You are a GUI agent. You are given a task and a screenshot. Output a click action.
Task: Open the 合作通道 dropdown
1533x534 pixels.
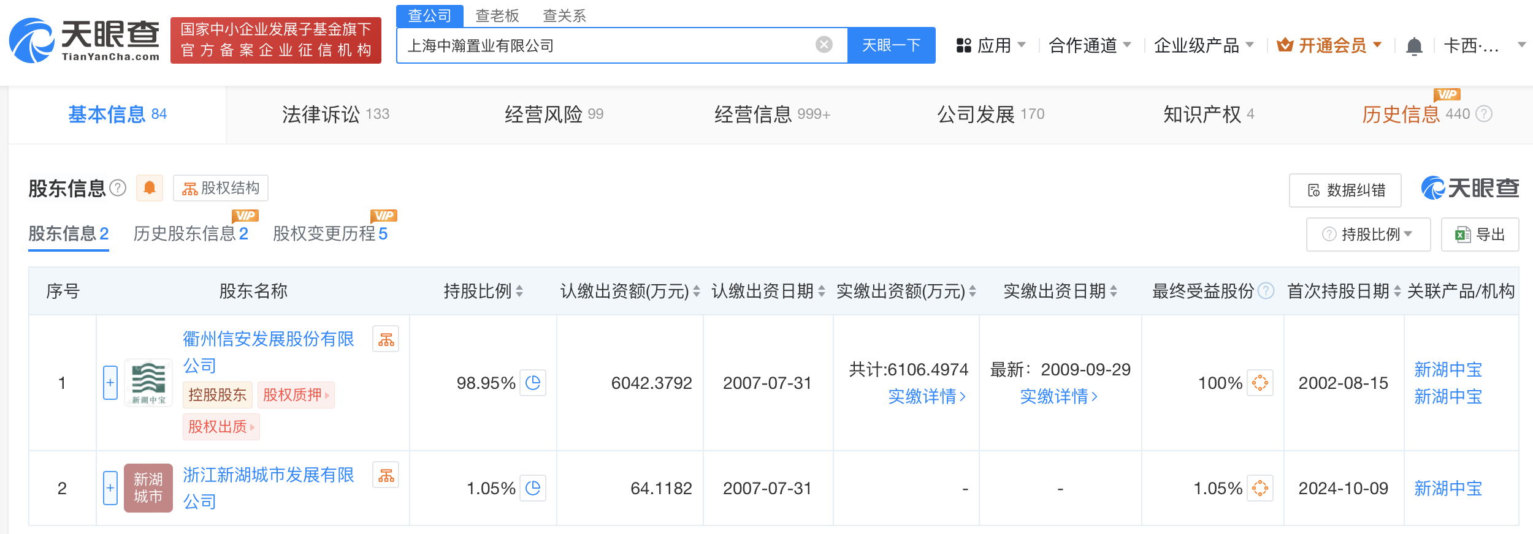tap(1090, 45)
